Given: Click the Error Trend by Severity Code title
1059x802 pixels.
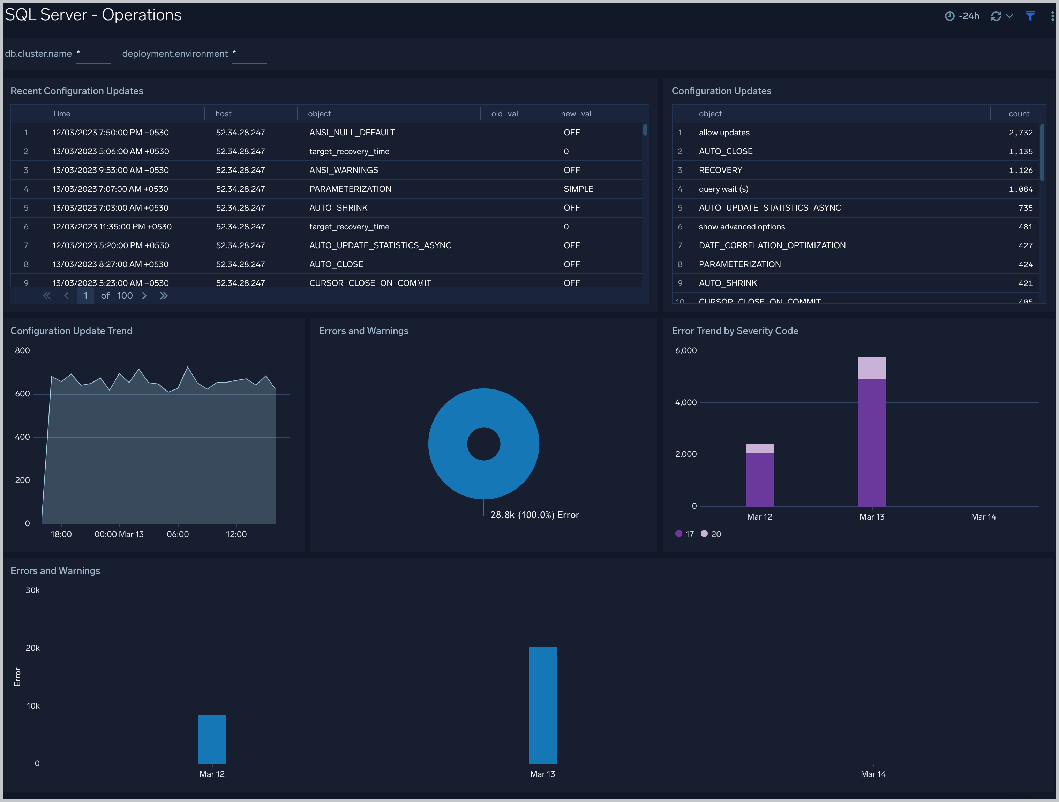Looking at the screenshot, I should click(x=735, y=331).
